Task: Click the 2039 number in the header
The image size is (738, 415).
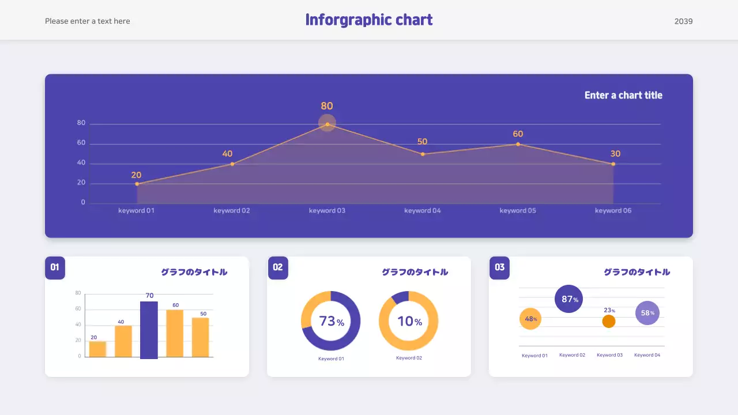Action: [683, 21]
